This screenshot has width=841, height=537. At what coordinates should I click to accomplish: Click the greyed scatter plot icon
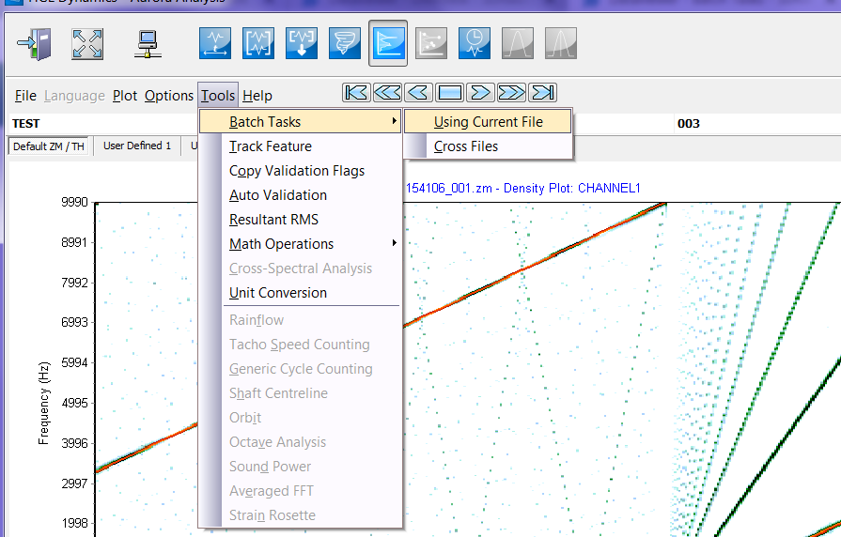[431, 43]
